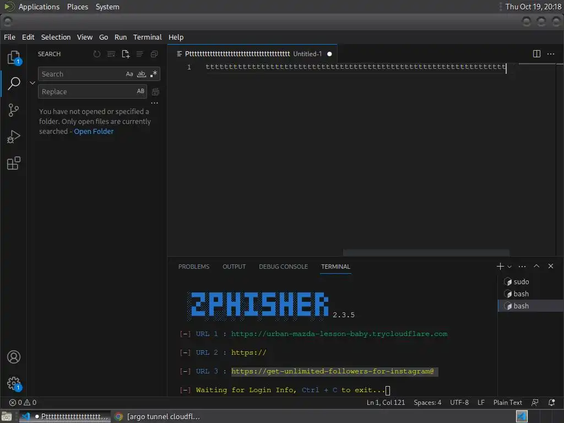Click feedback icon in status bar

(x=535, y=403)
